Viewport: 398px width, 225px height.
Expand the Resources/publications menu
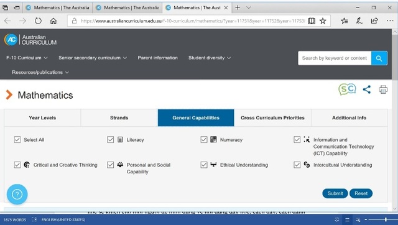coord(40,72)
